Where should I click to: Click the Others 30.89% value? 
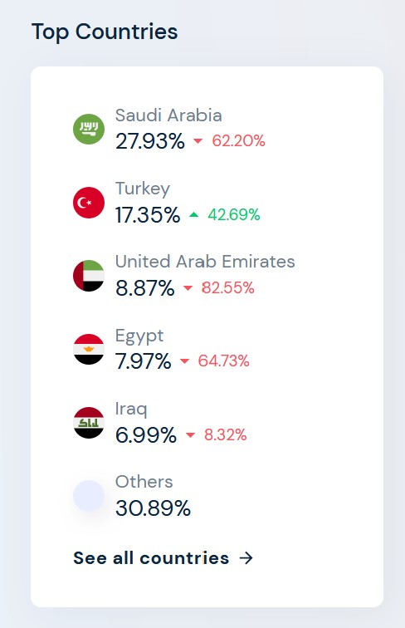click(153, 508)
